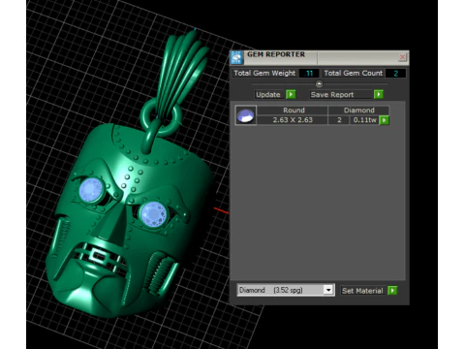The width and height of the screenshot is (465, 349).
Task: Collapse the panel with the round up-arrow
Action: click(319, 84)
